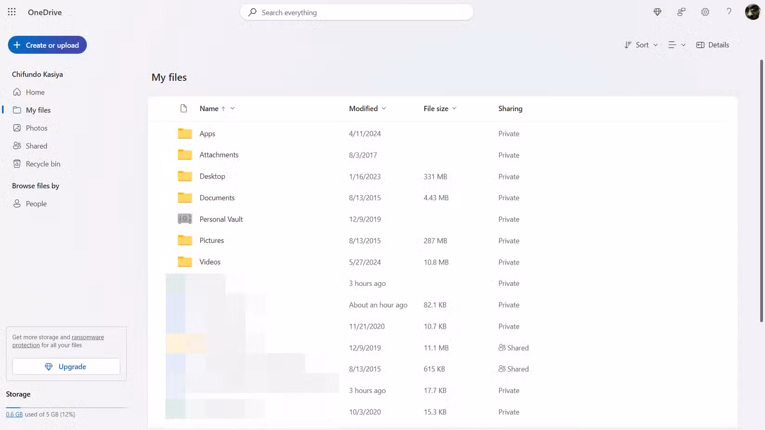Open Photos in the sidebar

[37, 128]
